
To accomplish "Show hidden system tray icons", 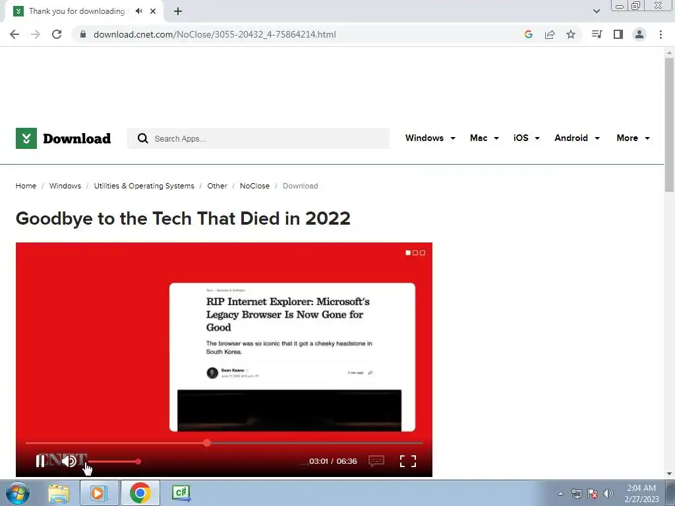I will click(560, 493).
